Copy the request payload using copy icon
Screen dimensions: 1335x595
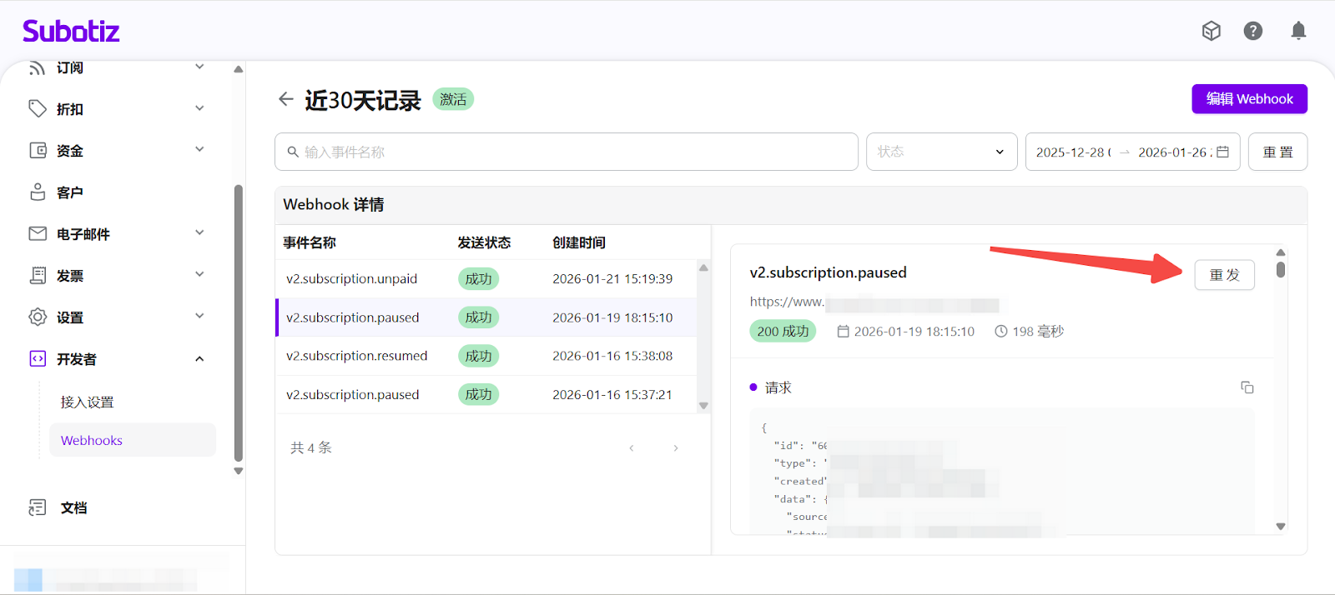pos(1247,387)
